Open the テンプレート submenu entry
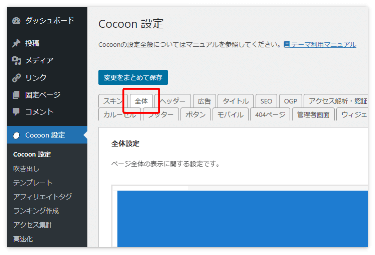This screenshot has height=255, width=375. point(33,183)
